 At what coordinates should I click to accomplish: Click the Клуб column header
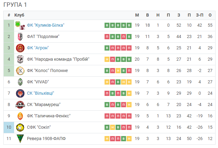pos(19,15)
